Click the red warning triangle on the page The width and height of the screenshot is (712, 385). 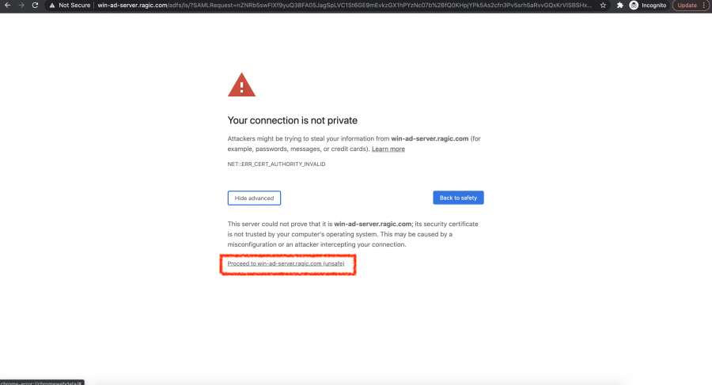coord(241,85)
